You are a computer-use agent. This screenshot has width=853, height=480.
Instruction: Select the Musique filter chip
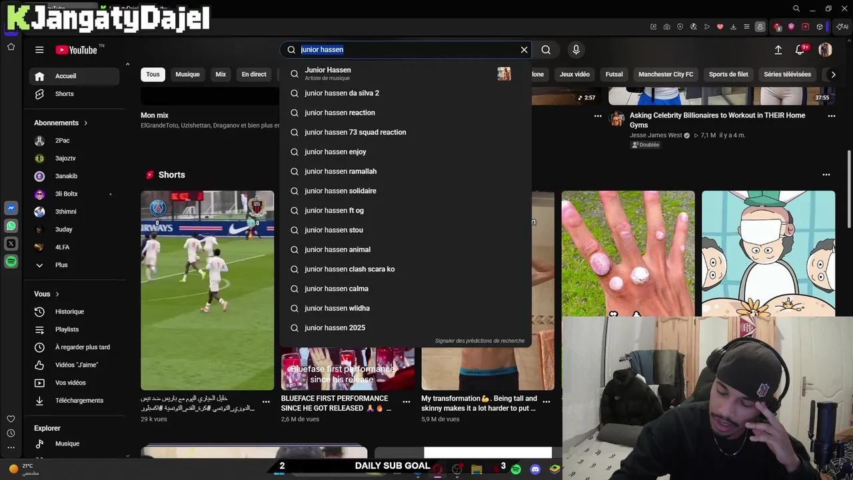click(187, 75)
